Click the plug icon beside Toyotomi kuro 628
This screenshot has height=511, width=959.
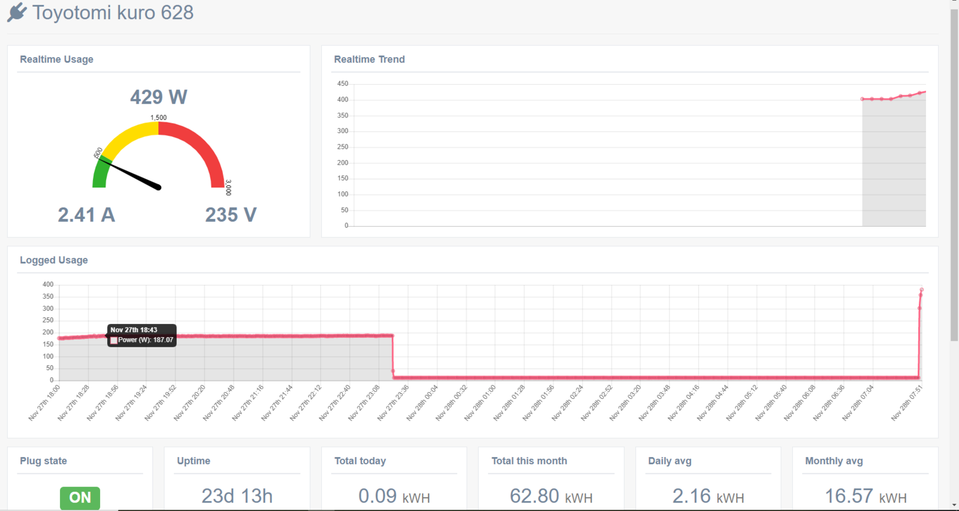17,13
